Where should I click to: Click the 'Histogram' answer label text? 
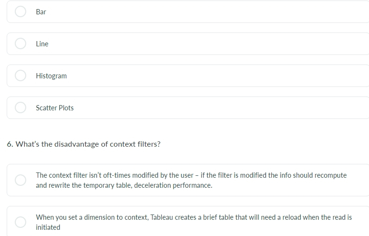51,76
